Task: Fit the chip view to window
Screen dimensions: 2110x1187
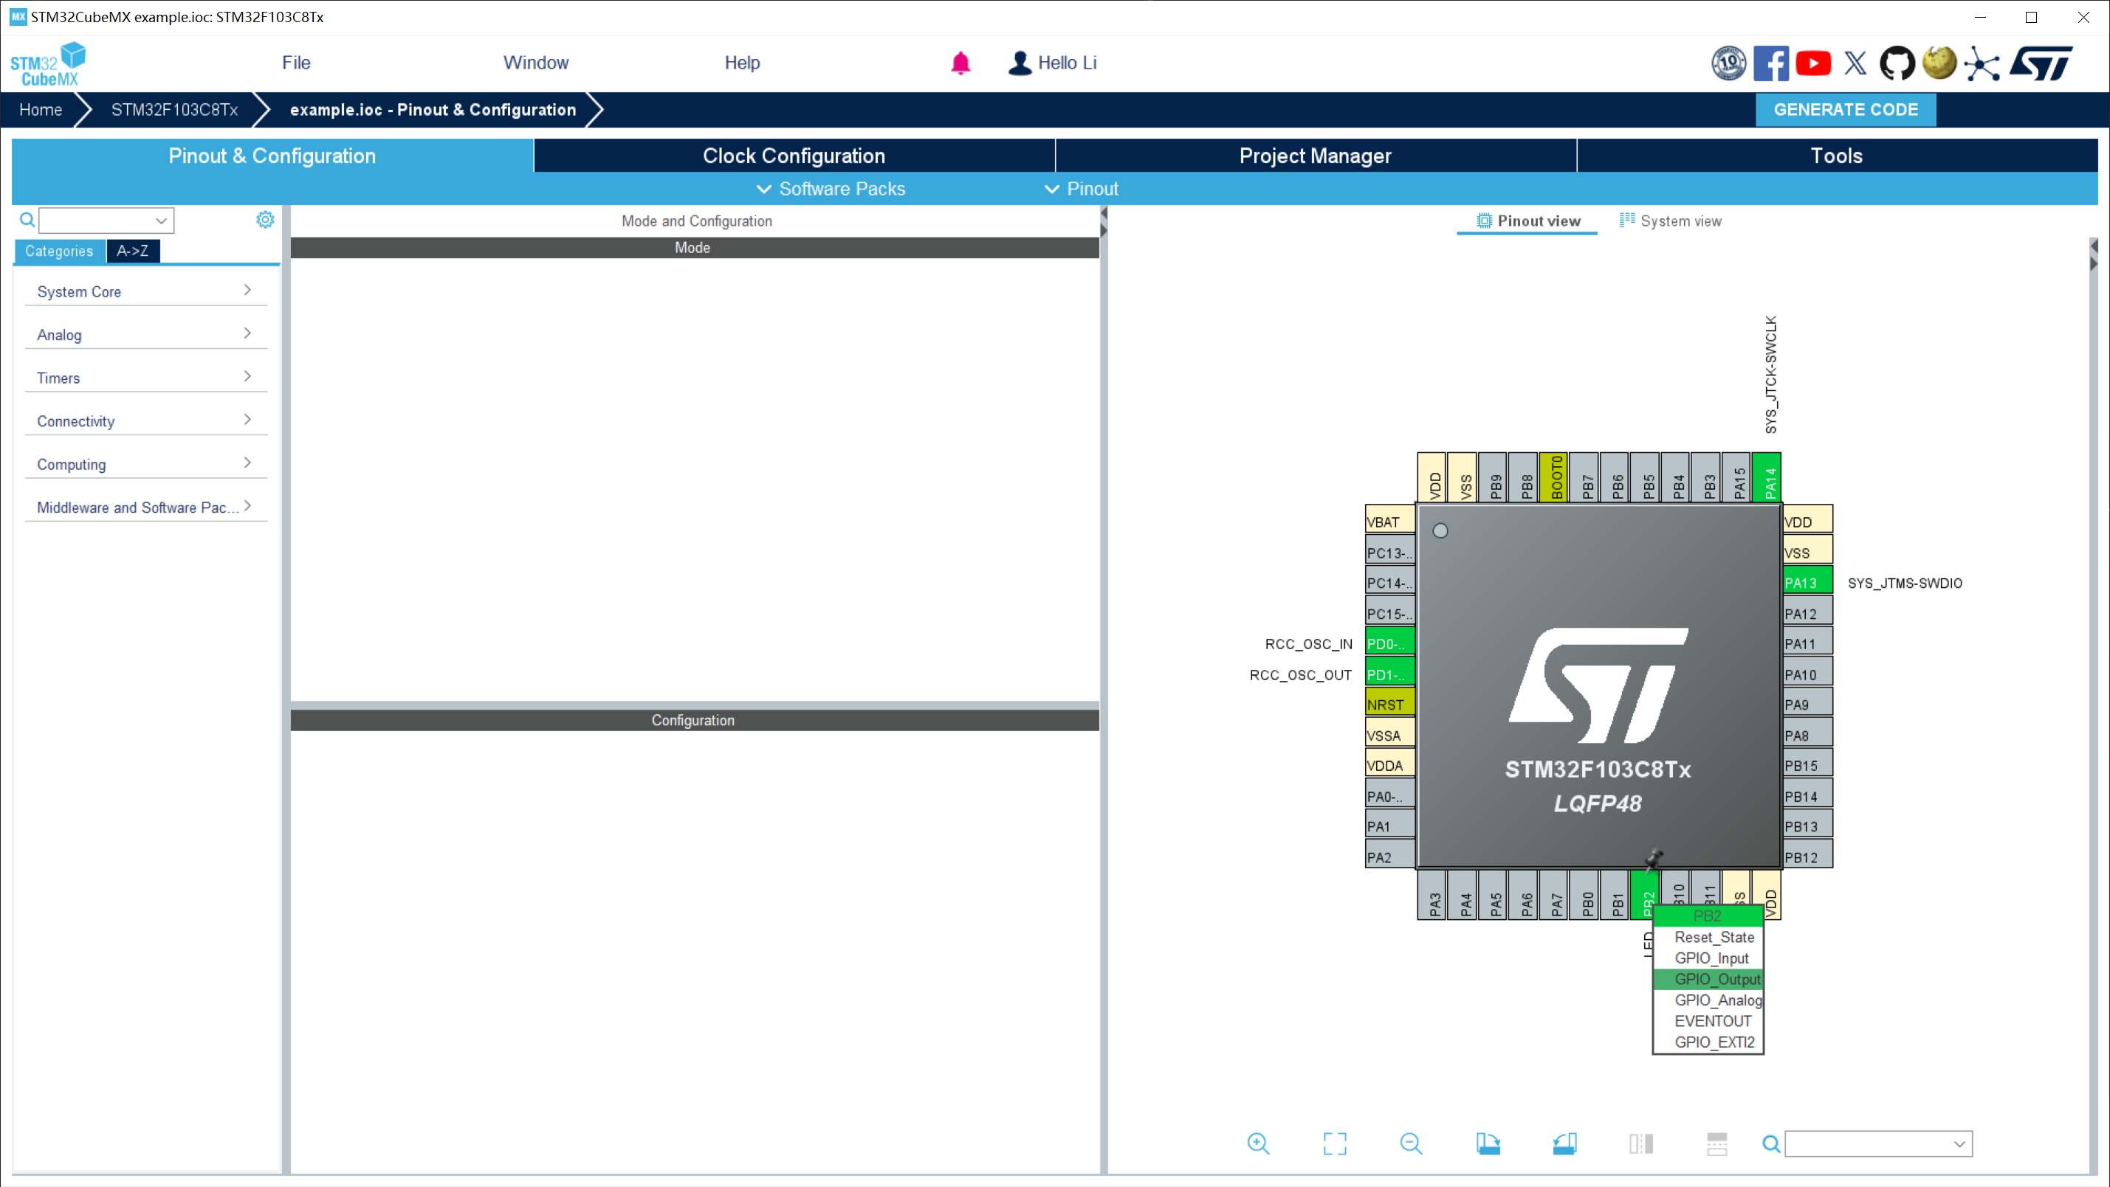Action: [x=1334, y=1143]
